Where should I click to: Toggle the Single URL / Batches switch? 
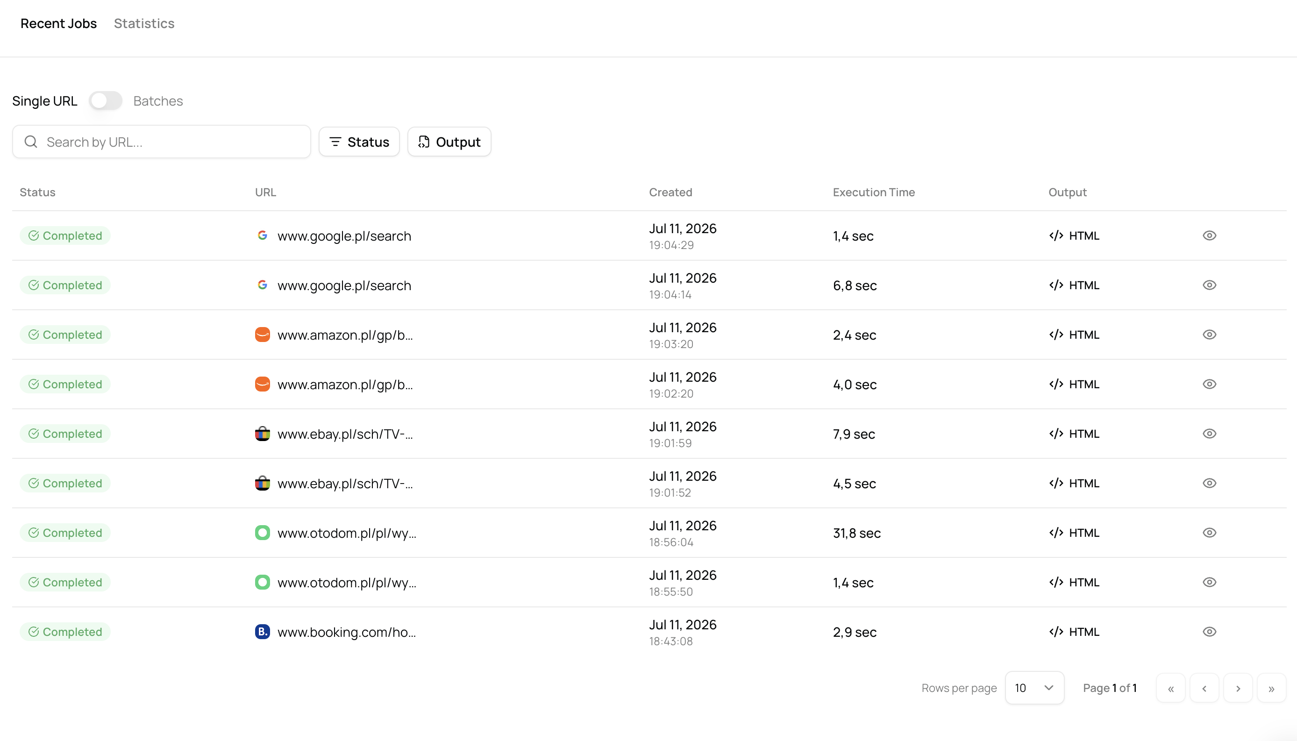(106, 101)
